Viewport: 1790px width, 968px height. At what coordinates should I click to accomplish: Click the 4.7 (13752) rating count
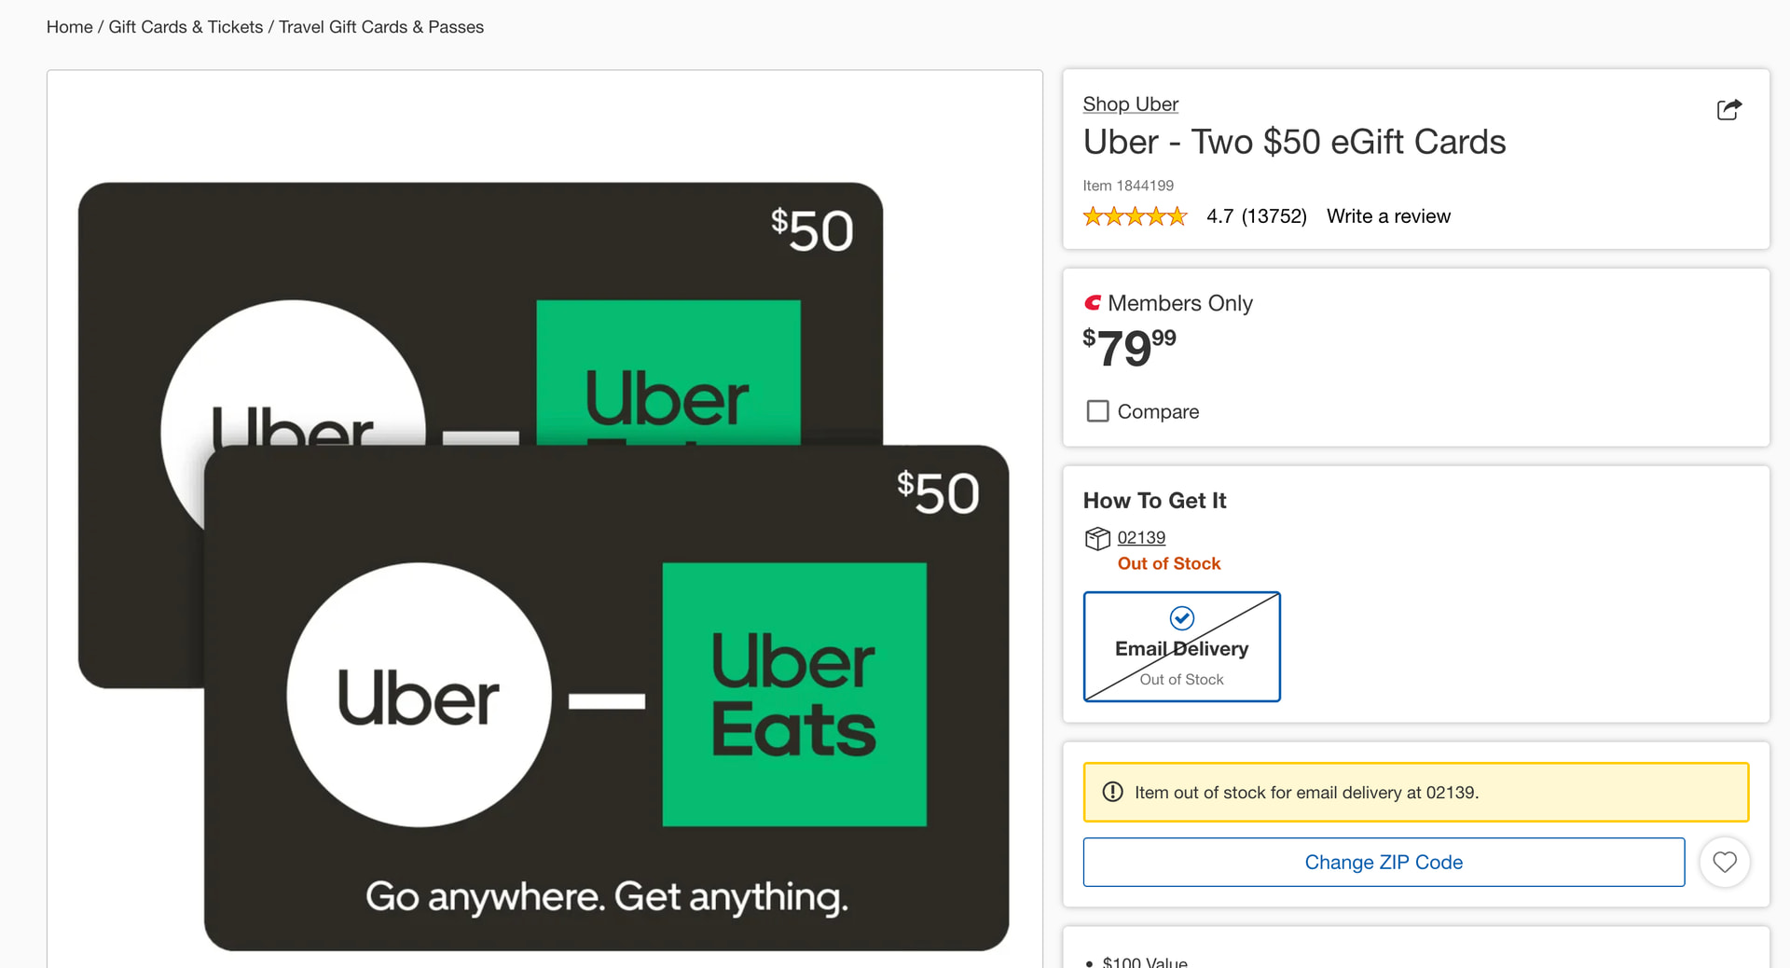coord(1256,216)
